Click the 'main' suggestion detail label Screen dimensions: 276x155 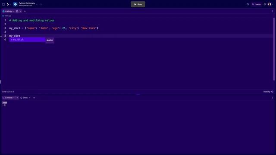[x=50, y=40]
